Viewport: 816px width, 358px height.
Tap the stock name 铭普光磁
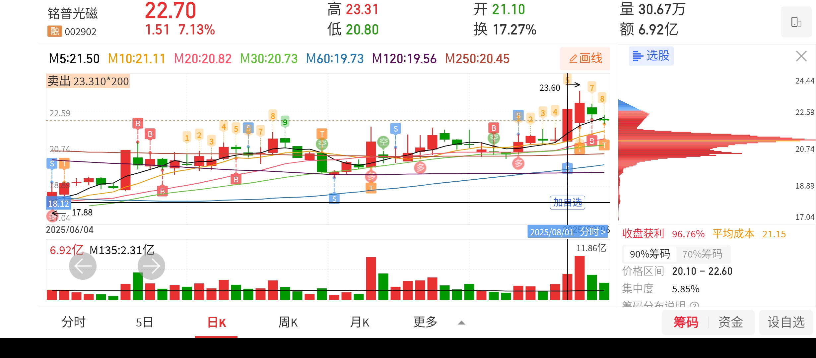(73, 13)
